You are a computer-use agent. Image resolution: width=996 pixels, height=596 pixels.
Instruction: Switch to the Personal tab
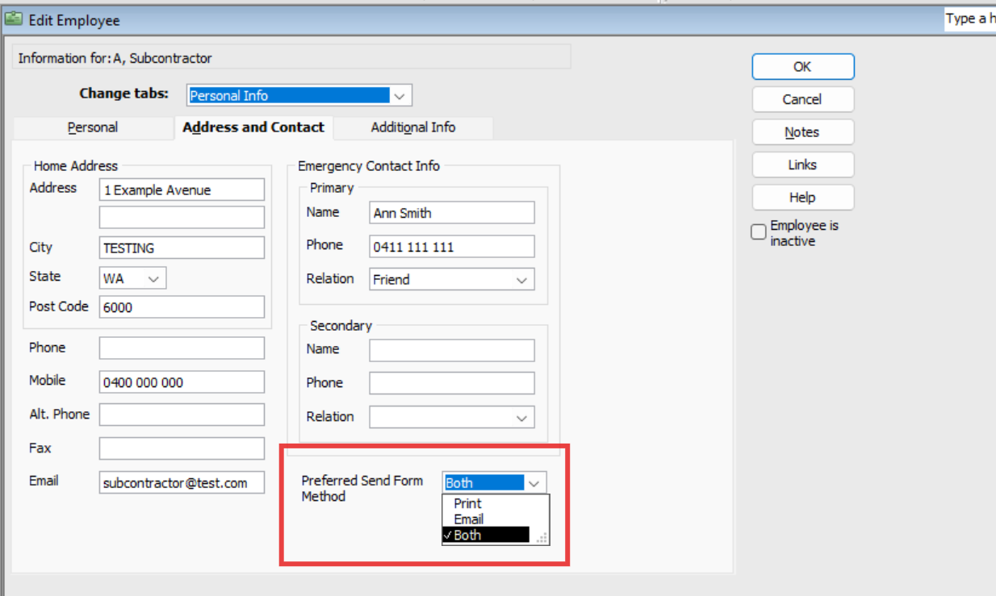click(93, 127)
